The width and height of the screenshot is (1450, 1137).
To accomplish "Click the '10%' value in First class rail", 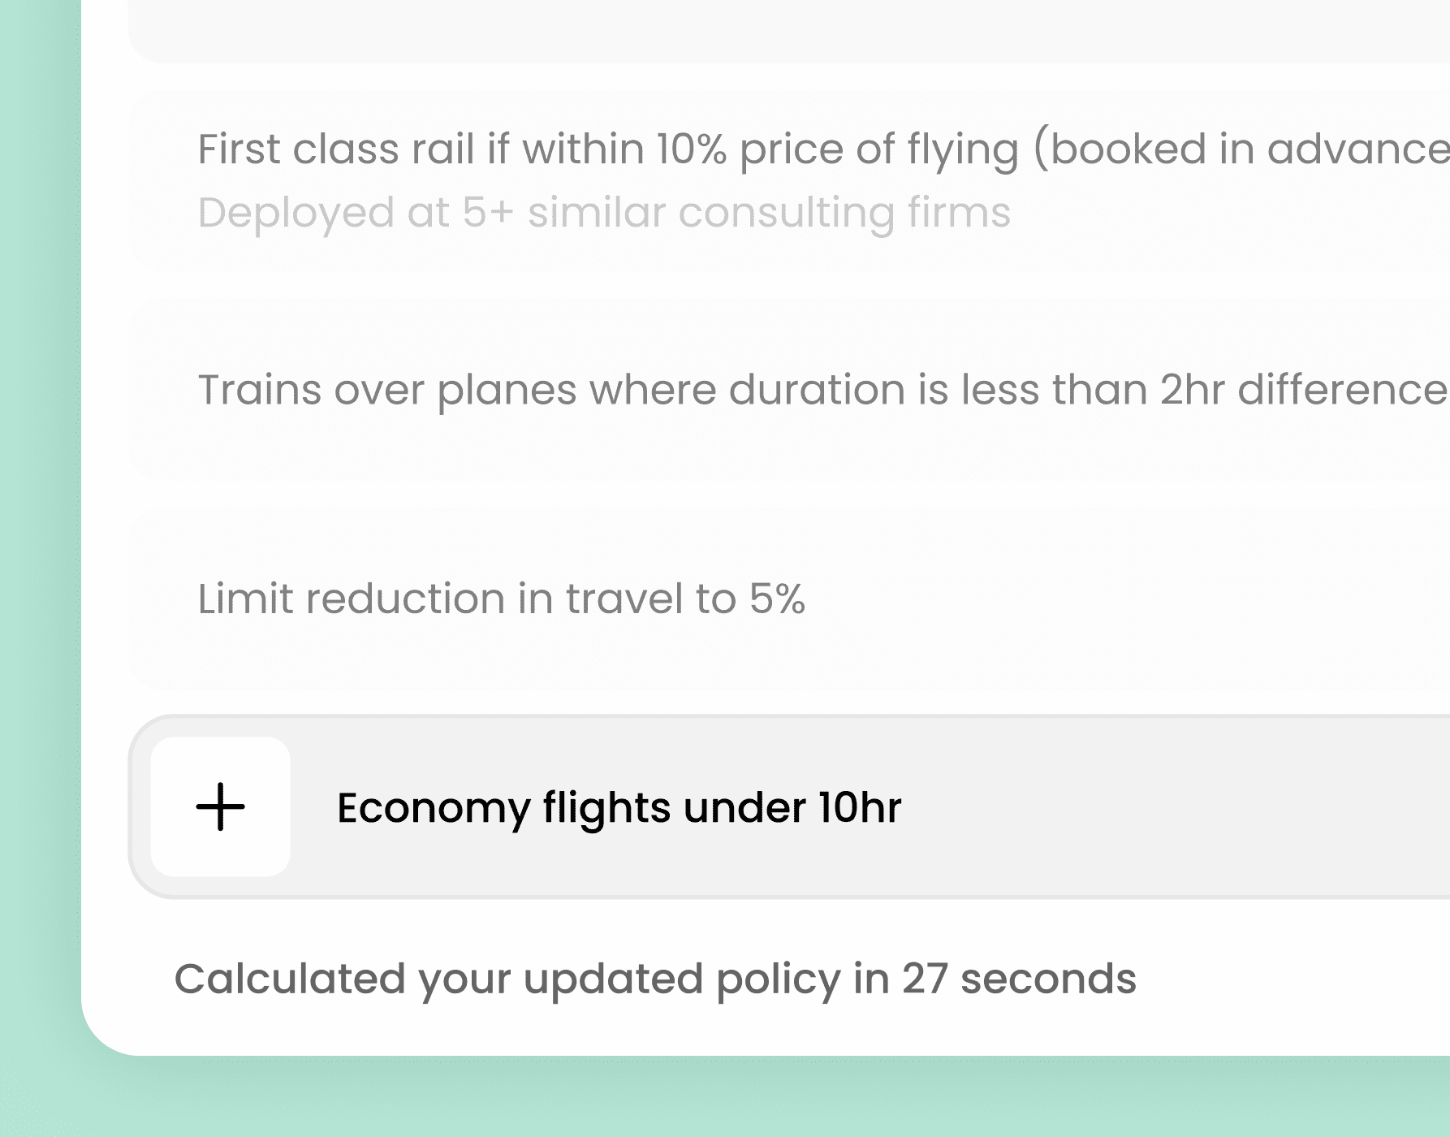I will tap(691, 150).
